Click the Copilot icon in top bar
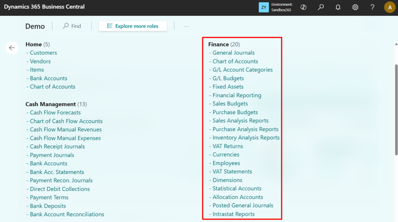398x222 pixels. 304,7
